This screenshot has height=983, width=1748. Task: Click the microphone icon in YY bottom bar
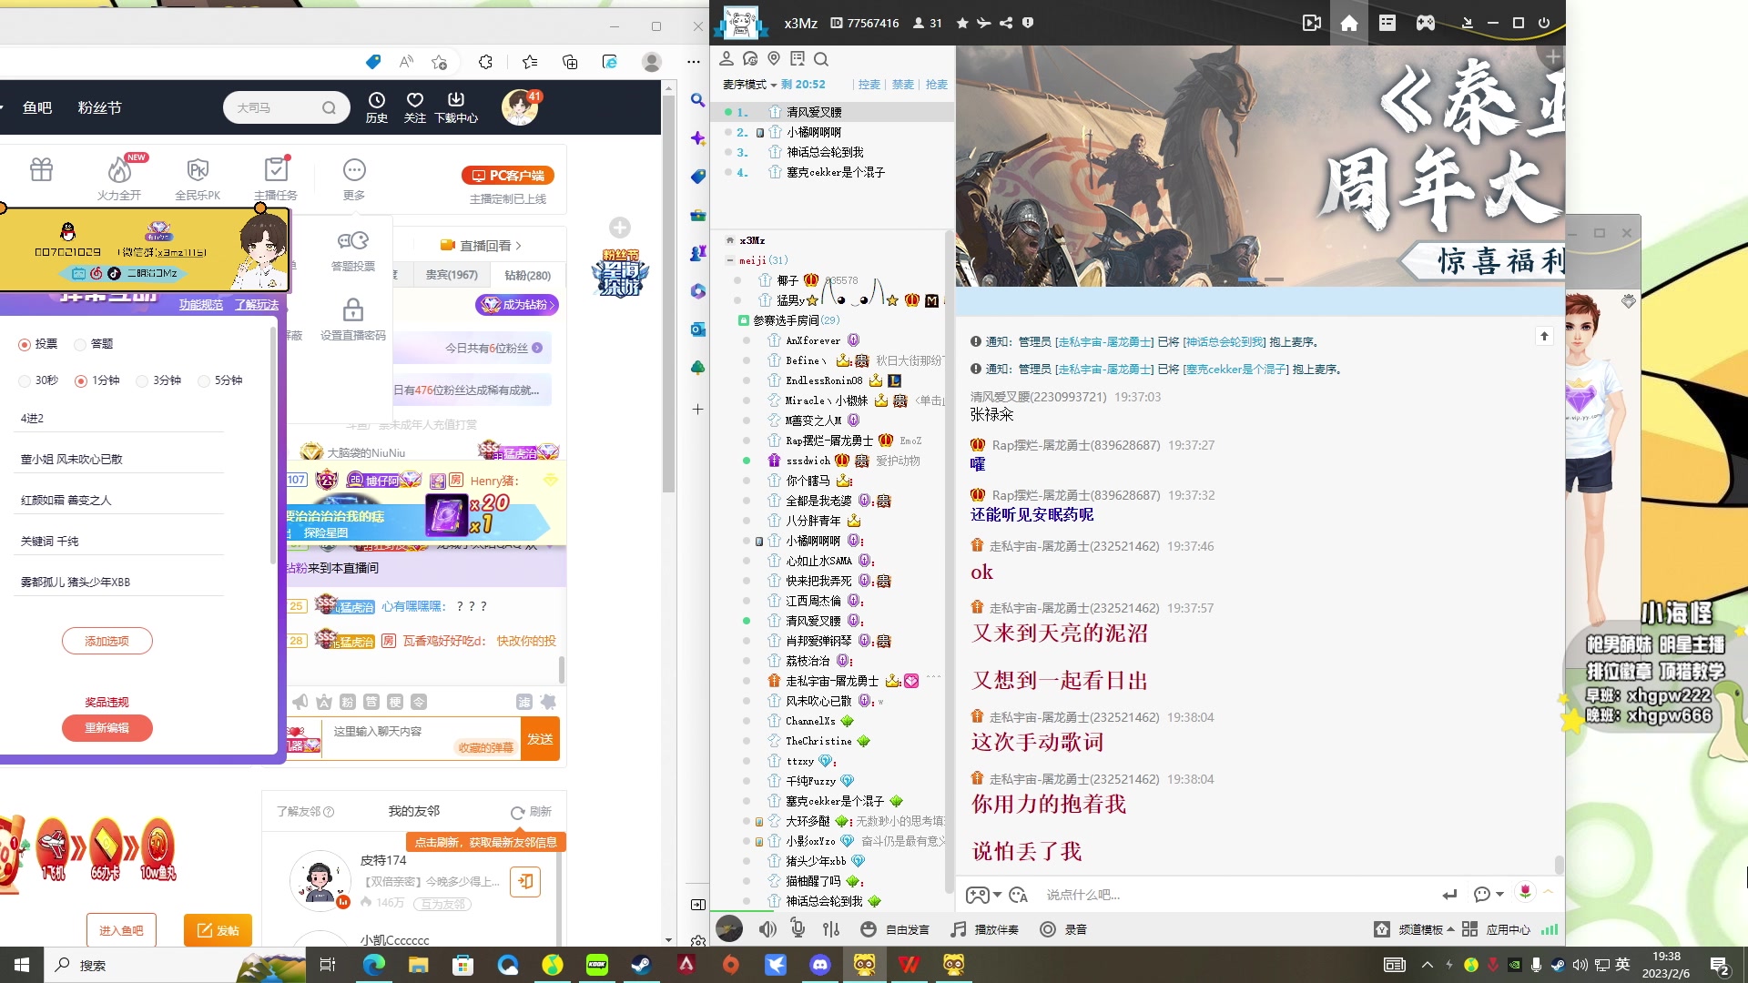tap(798, 929)
